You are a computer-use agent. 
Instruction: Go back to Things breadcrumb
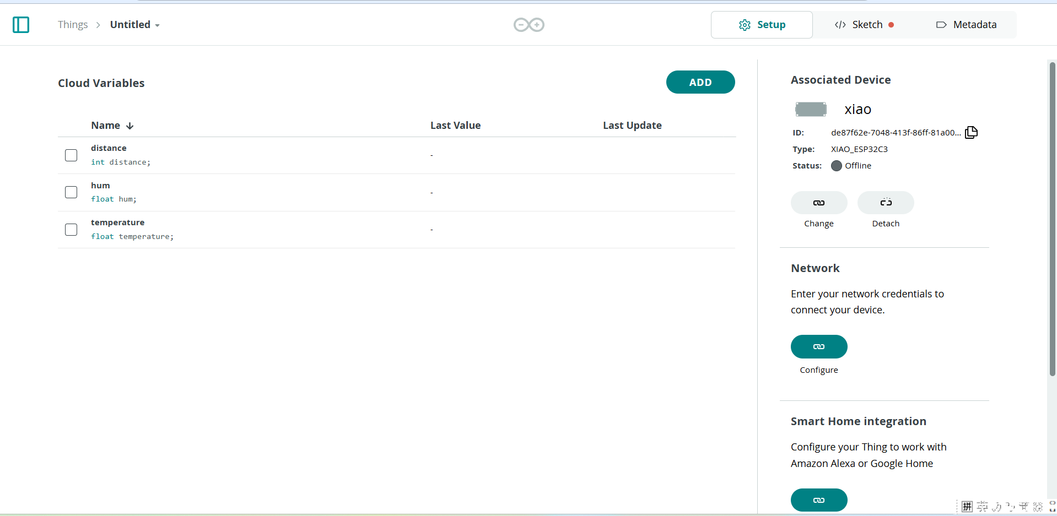(x=73, y=25)
